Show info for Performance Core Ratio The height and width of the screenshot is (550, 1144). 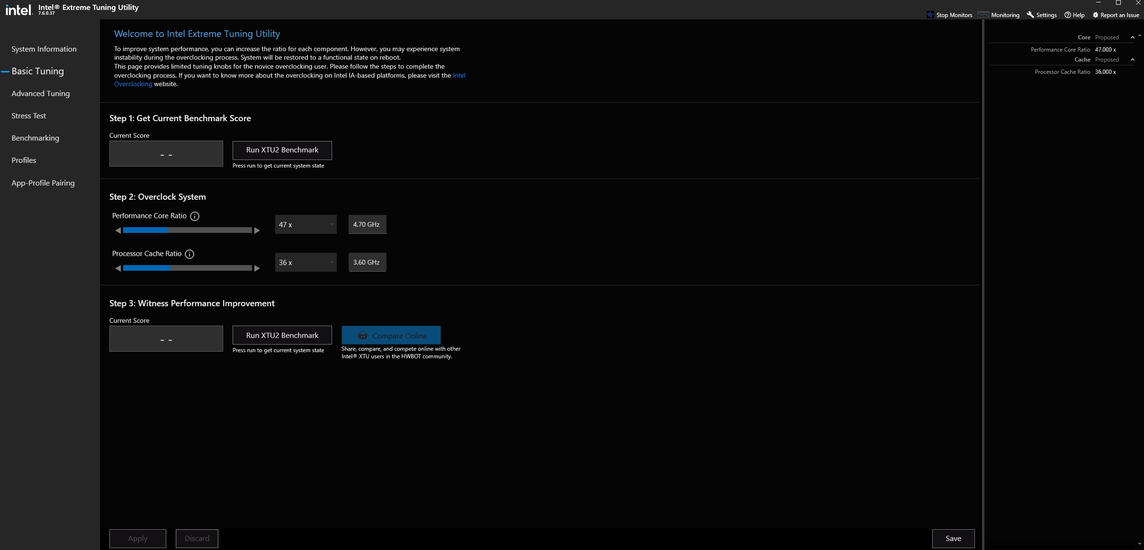click(x=195, y=216)
